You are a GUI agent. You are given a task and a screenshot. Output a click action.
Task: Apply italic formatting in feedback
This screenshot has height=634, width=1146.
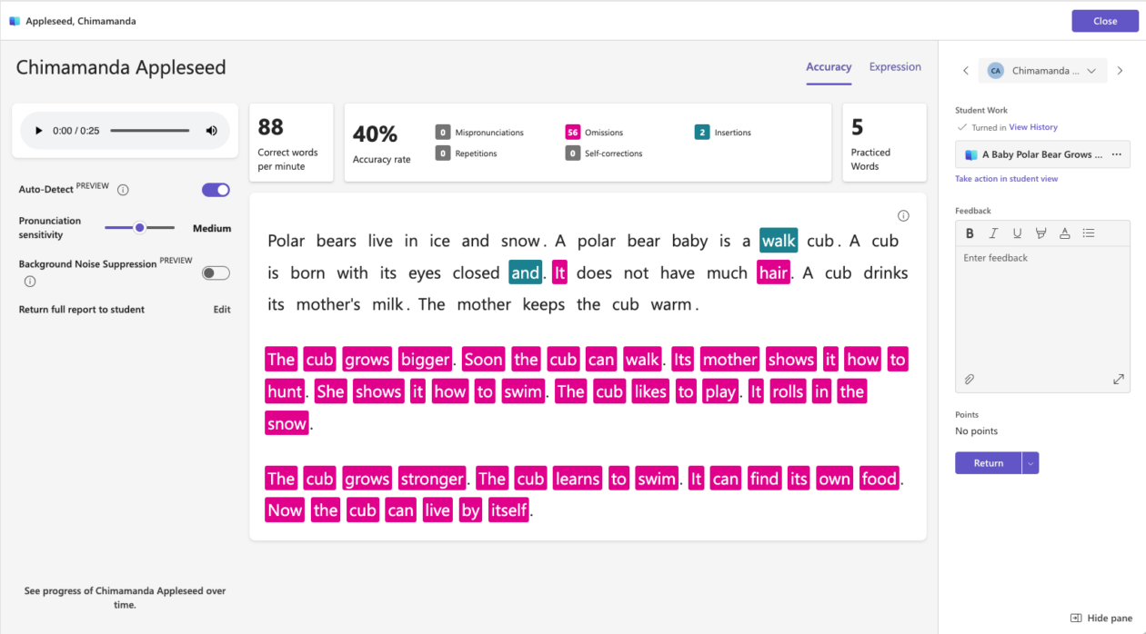993,233
